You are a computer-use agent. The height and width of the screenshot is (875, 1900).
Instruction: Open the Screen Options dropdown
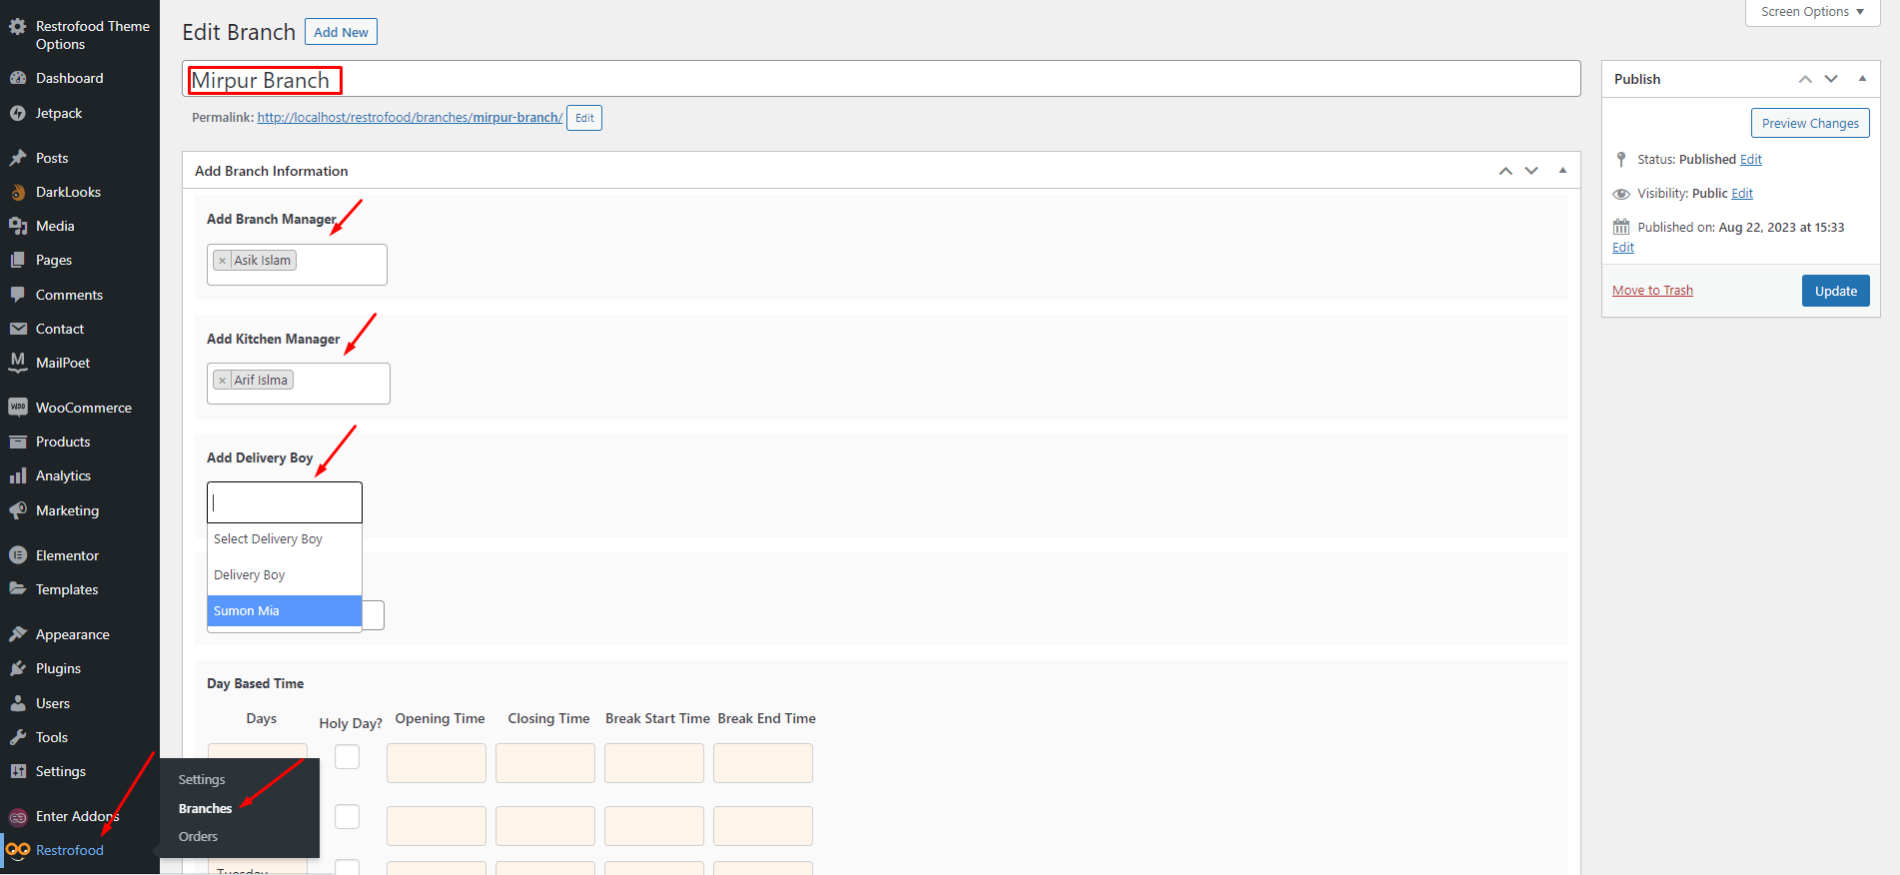pos(1812,12)
